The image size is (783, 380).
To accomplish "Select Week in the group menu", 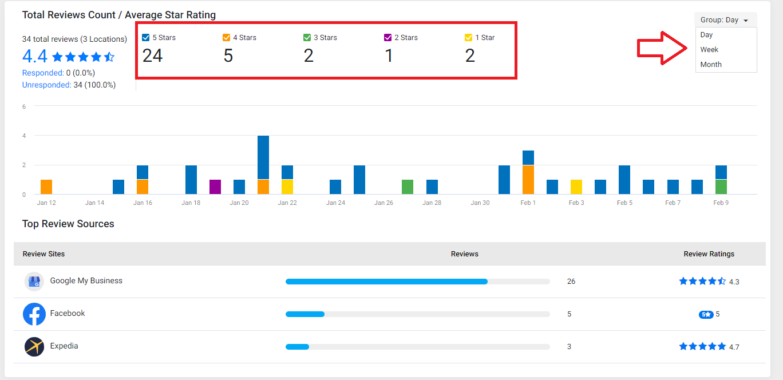I will tap(726, 50).
